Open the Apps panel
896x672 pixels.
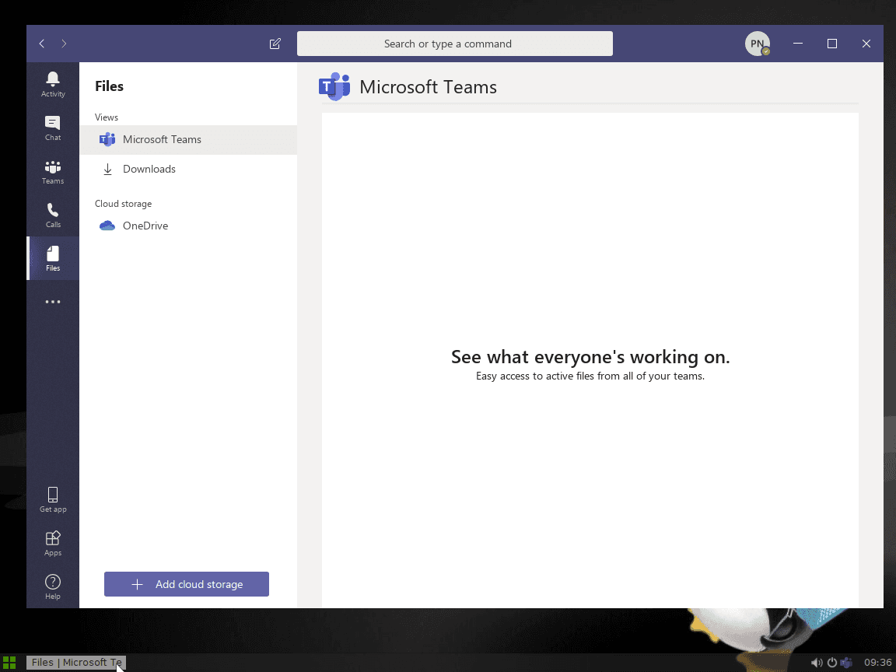[x=52, y=541]
